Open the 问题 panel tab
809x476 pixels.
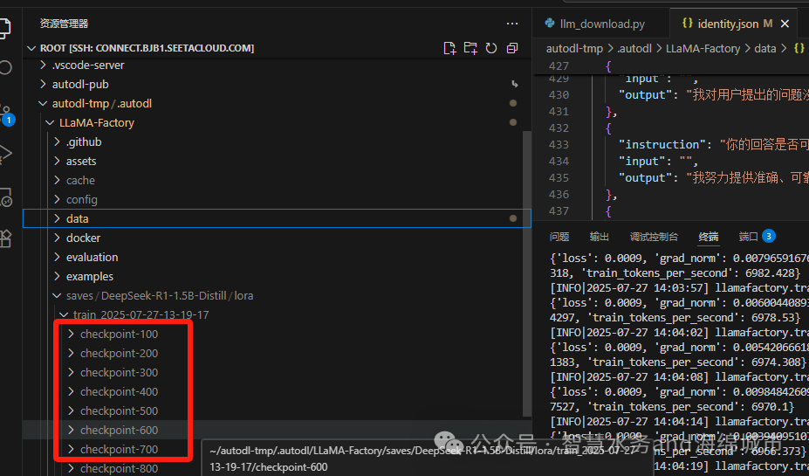click(559, 237)
